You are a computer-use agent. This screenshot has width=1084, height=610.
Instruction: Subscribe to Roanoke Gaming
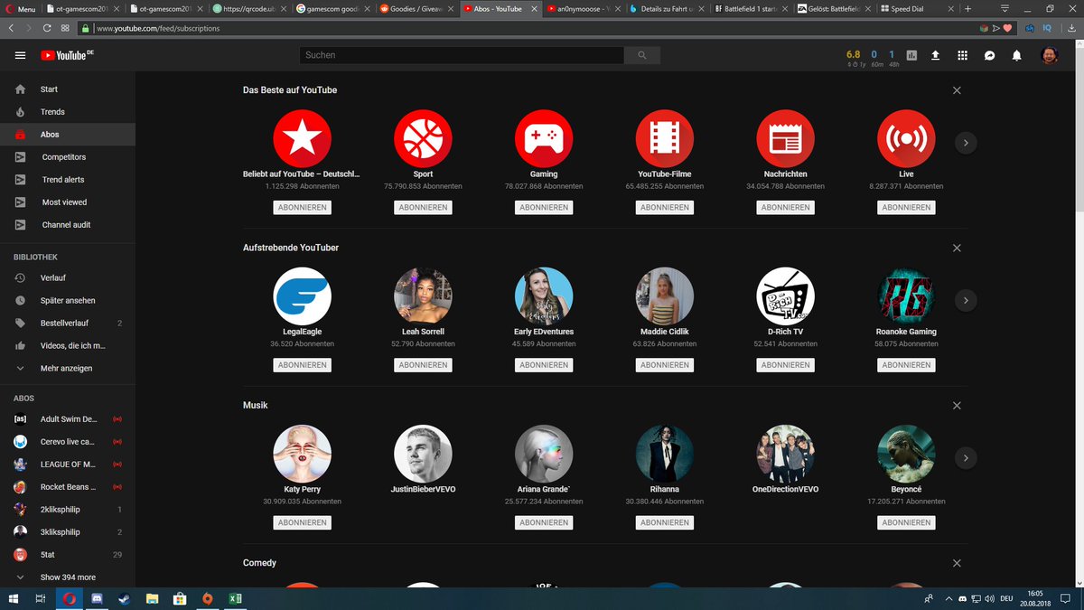(x=906, y=365)
